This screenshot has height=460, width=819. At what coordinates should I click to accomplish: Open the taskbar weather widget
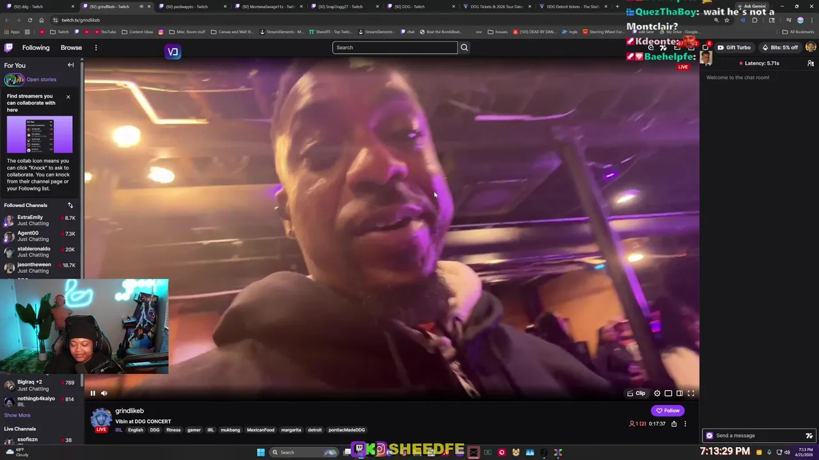point(18,452)
